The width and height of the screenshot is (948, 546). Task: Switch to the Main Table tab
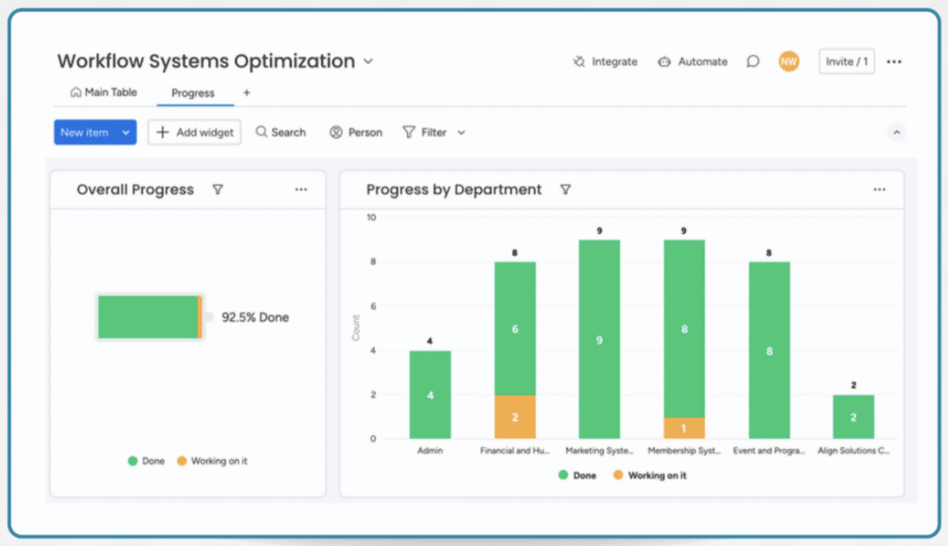(x=104, y=93)
